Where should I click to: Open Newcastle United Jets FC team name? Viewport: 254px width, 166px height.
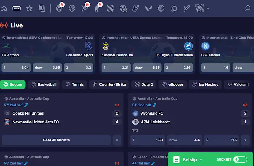pyautogui.click(x=36, y=122)
